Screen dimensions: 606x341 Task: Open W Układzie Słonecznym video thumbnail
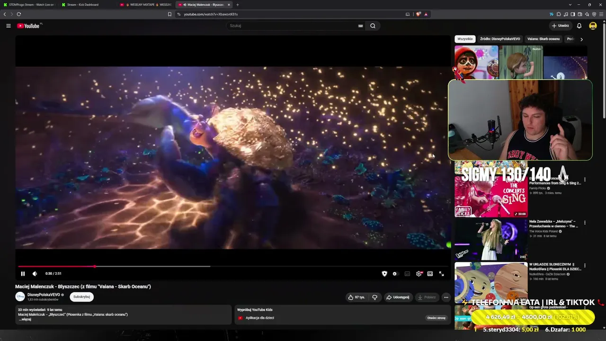491,283
